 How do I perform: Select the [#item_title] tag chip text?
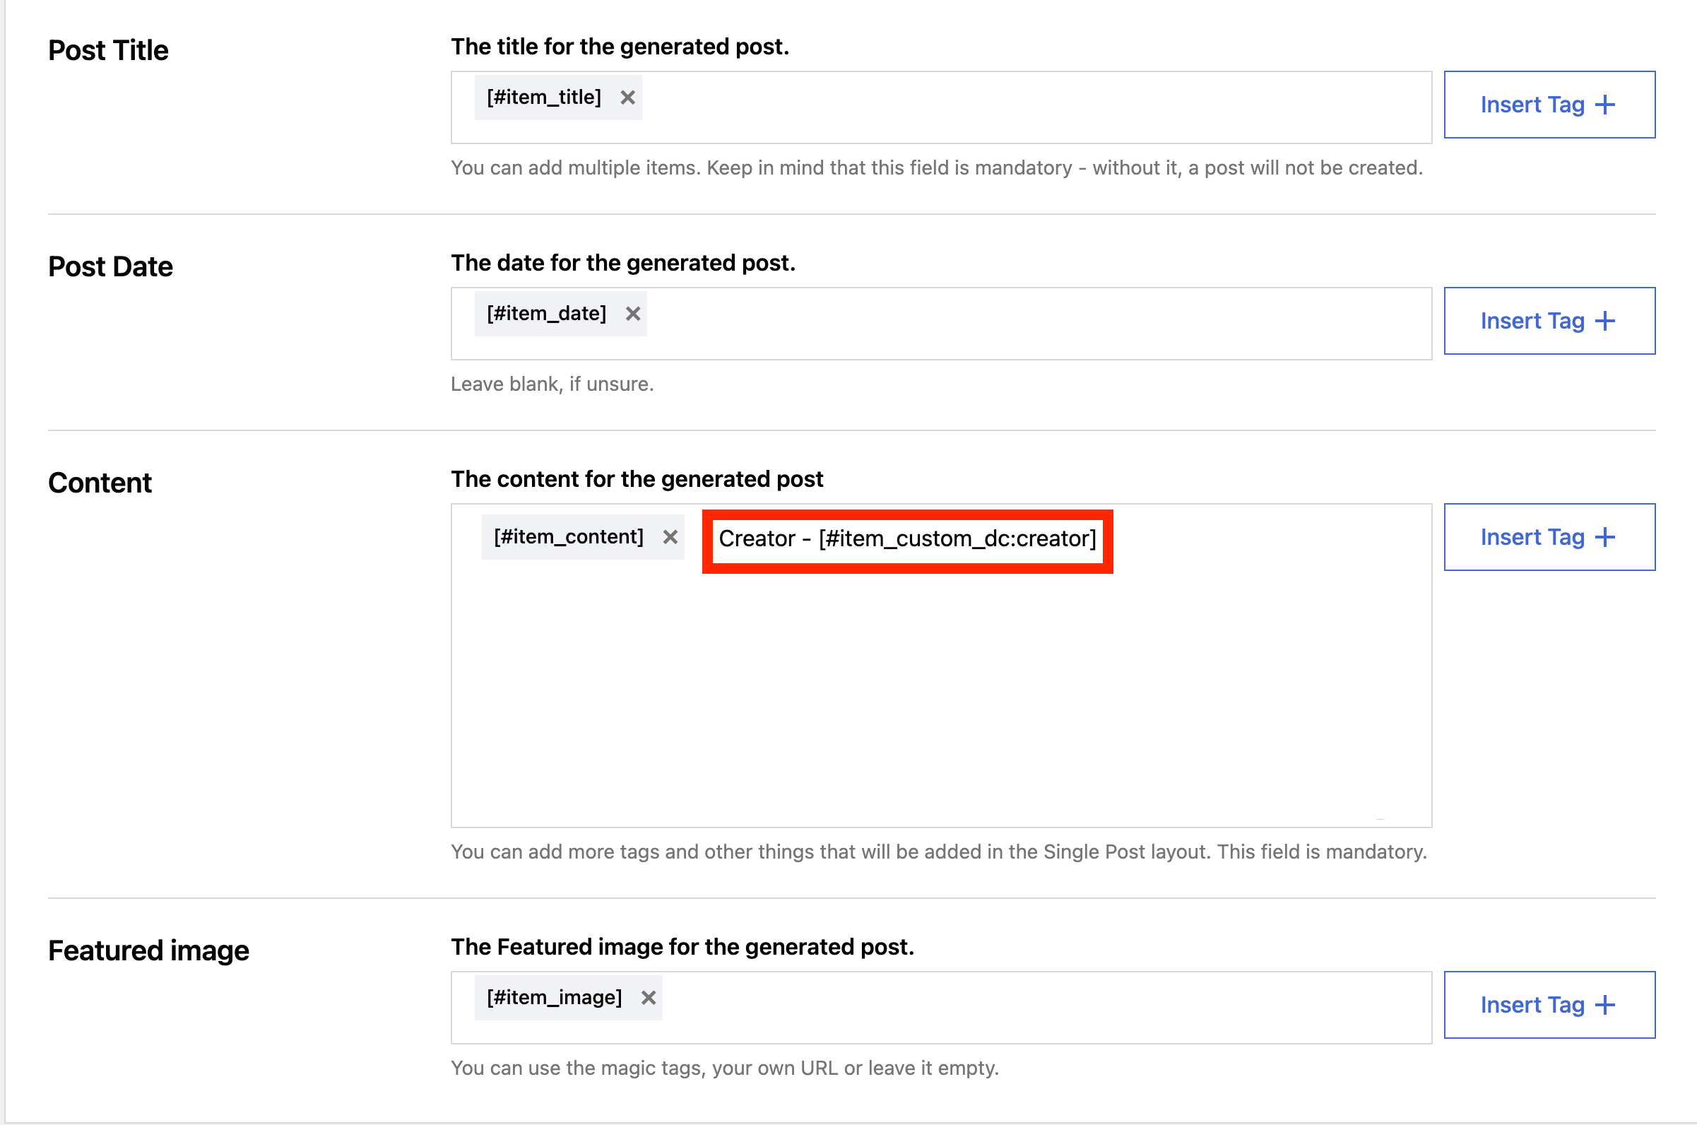click(544, 98)
